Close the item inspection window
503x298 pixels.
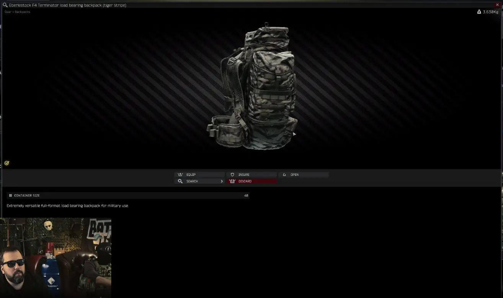[497, 5]
